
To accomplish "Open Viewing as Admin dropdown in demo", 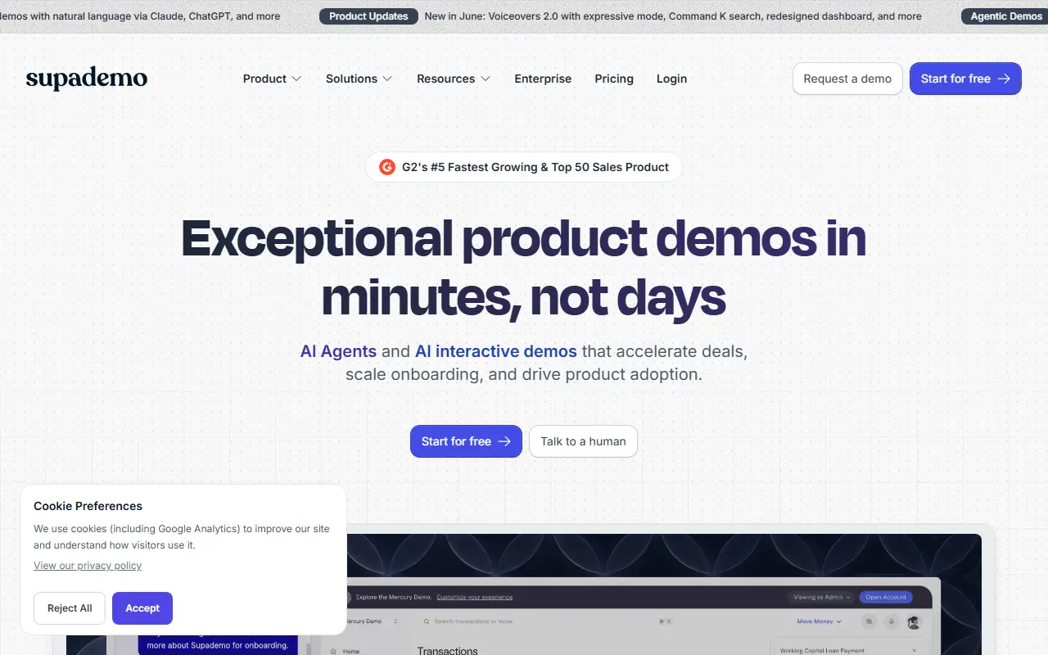I will [821, 597].
